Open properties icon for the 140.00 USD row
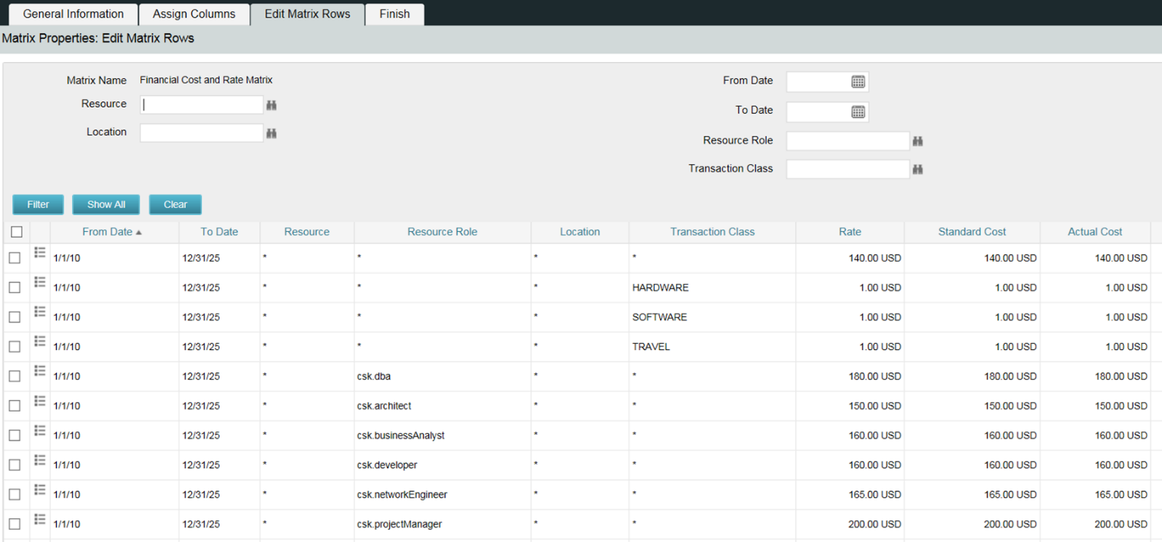 point(40,253)
